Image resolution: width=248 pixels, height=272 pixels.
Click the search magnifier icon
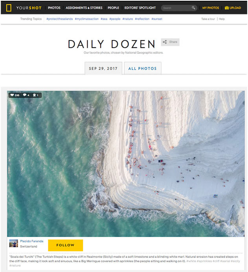click(193, 8)
